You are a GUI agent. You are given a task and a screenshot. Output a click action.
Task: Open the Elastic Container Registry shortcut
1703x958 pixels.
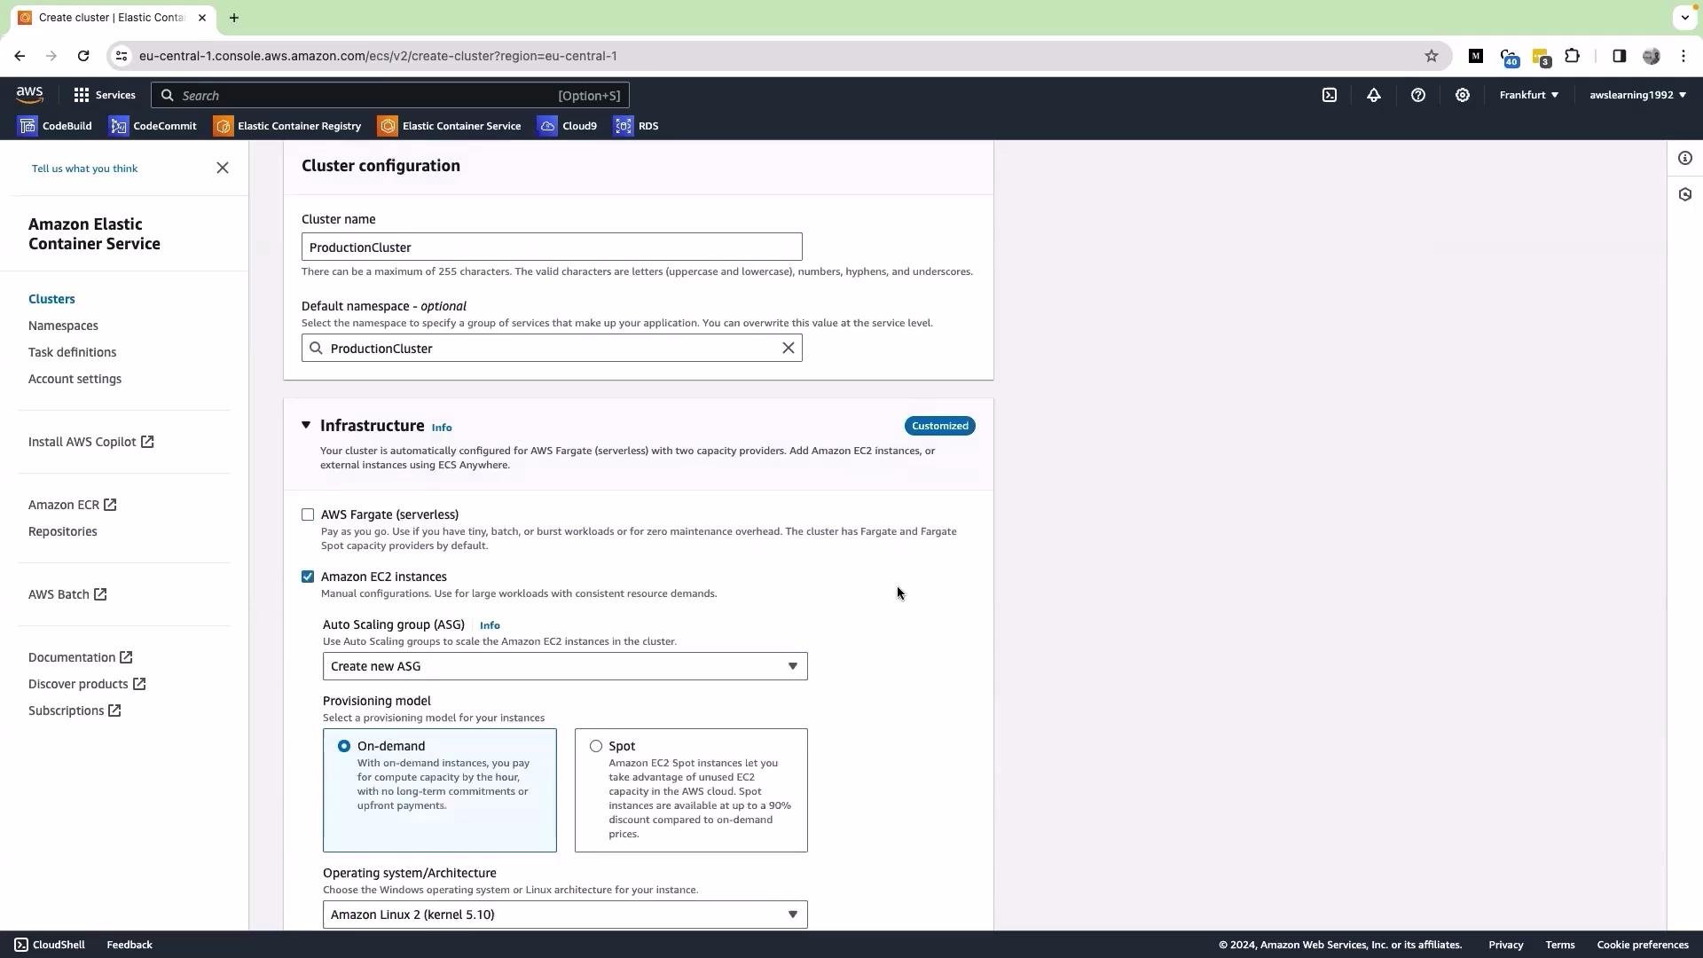click(287, 126)
